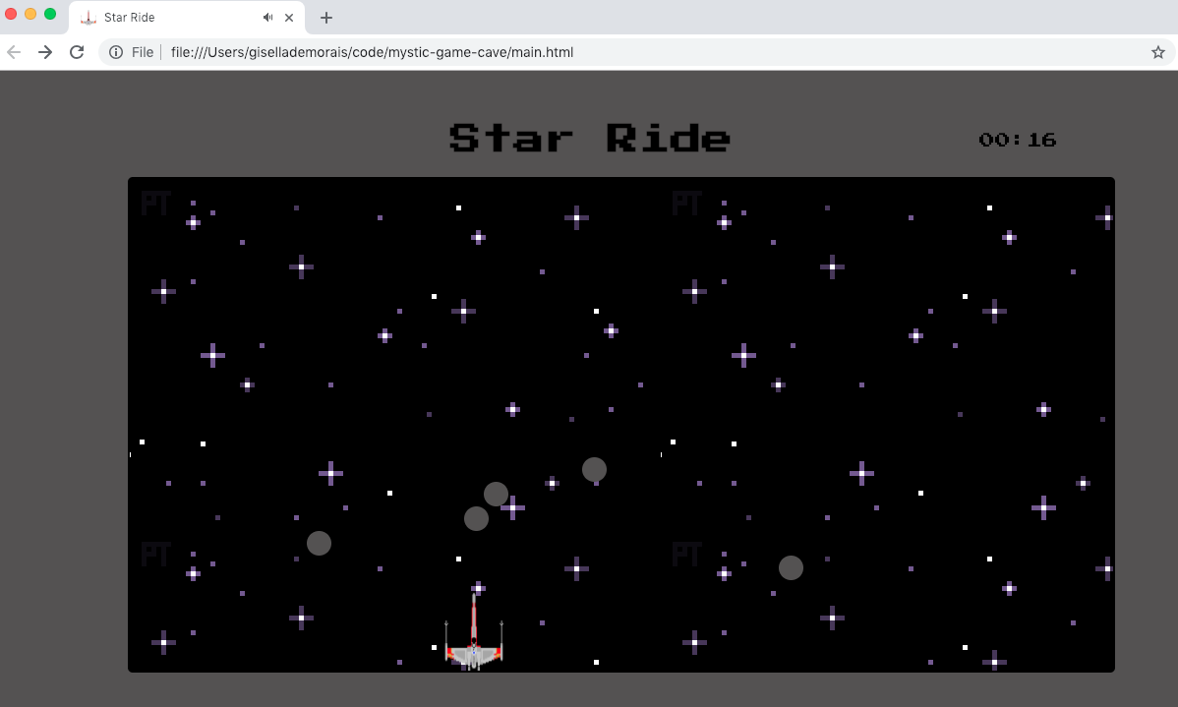Close the browser window with the red button
The width and height of the screenshot is (1178, 707).
[x=11, y=14]
